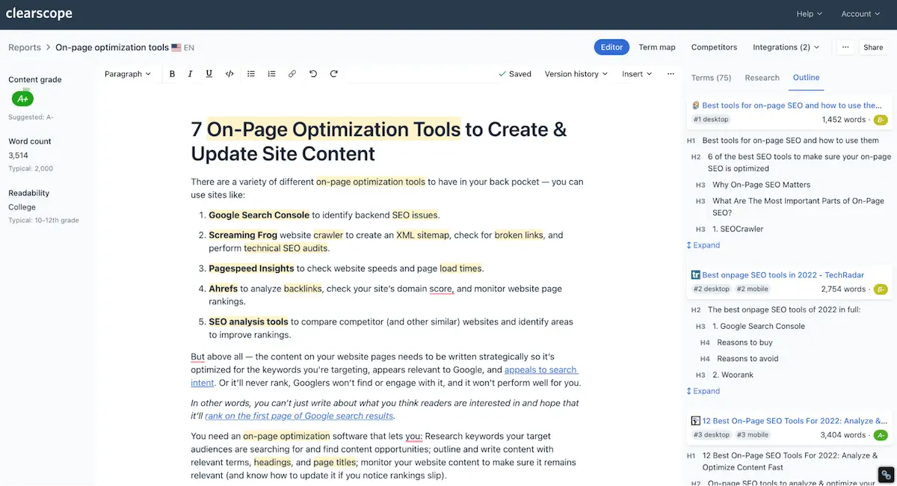Screen dimensions: 897x486
Task: Select the Editor view
Action: coord(611,47)
